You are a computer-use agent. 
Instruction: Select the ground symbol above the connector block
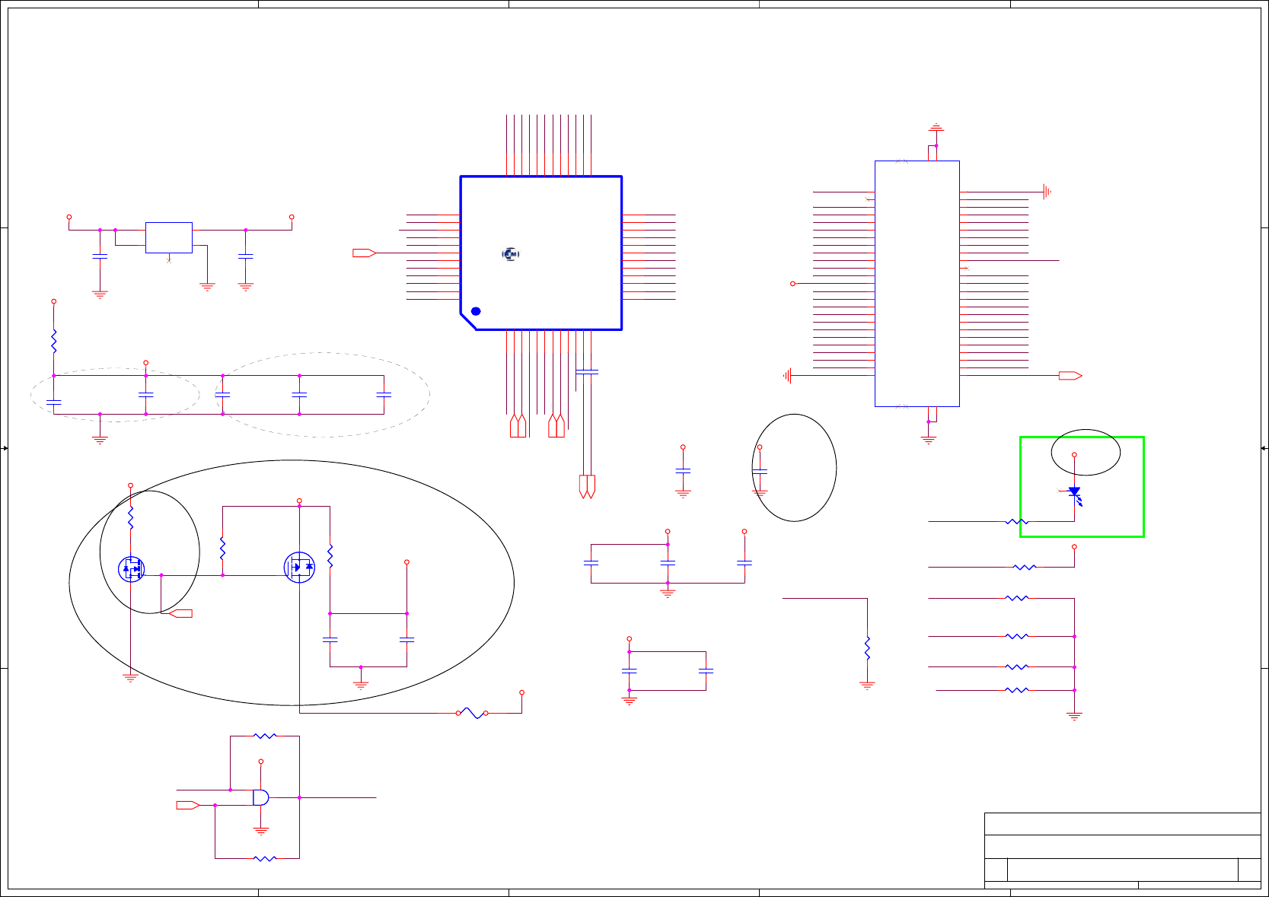(x=936, y=126)
